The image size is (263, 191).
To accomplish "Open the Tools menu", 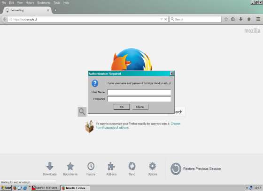I will [x=57, y=3].
